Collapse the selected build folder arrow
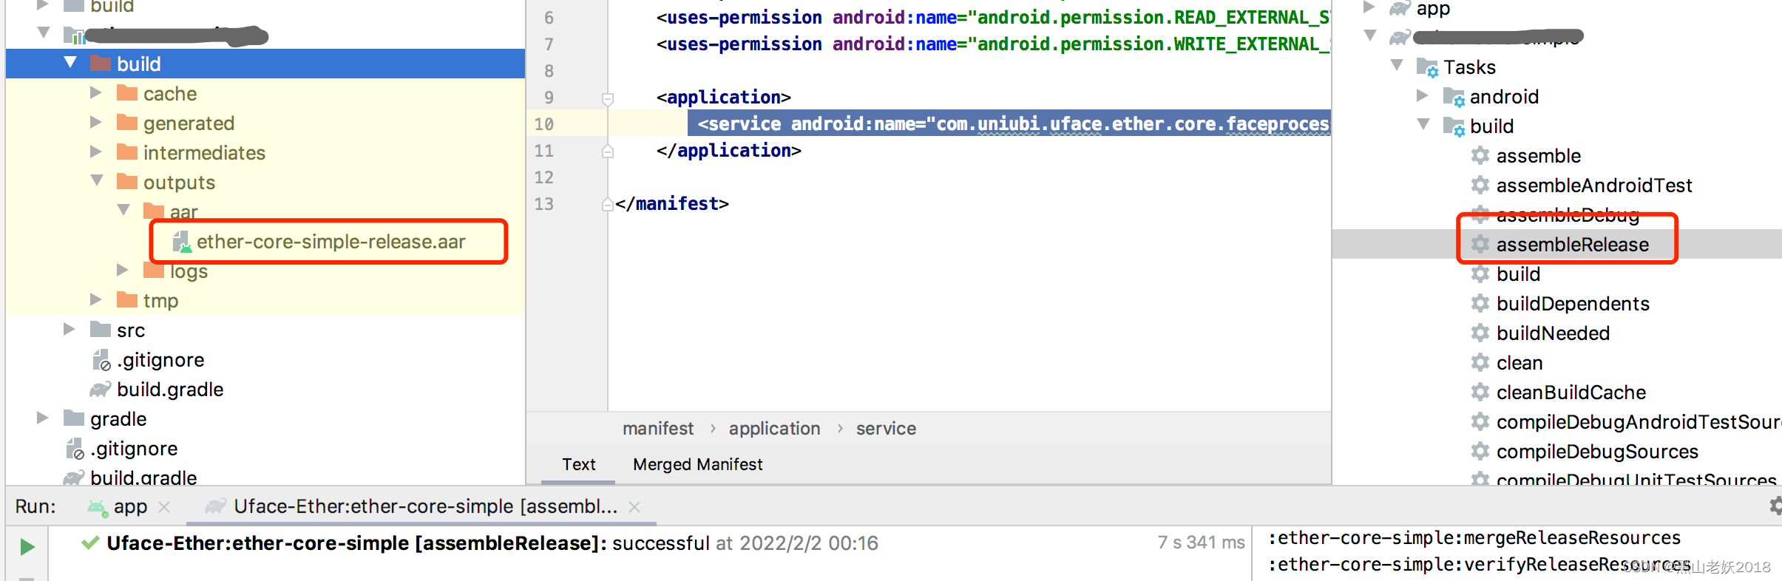The image size is (1782, 581). click(x=70, y=63)
